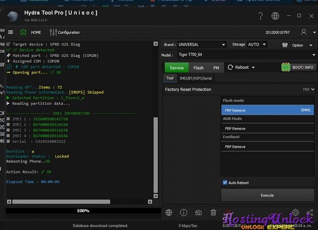Click the 100% progress bar

tap(82, 211)
